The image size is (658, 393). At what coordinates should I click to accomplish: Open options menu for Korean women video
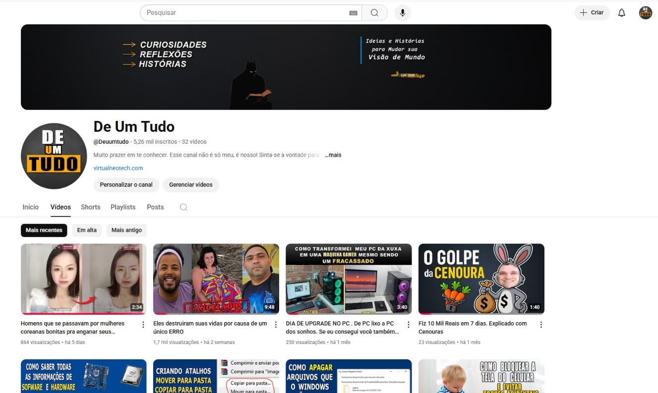coord(143,325)
